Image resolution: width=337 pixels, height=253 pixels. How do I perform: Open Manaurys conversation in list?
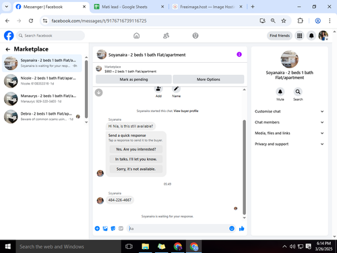click(42, 99)
